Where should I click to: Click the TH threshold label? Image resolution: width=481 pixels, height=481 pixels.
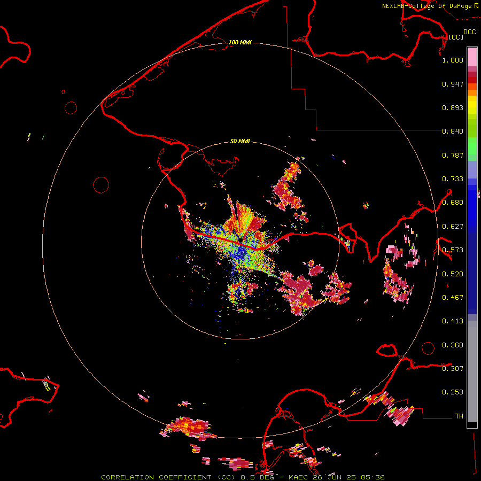(x=459, y=416)
